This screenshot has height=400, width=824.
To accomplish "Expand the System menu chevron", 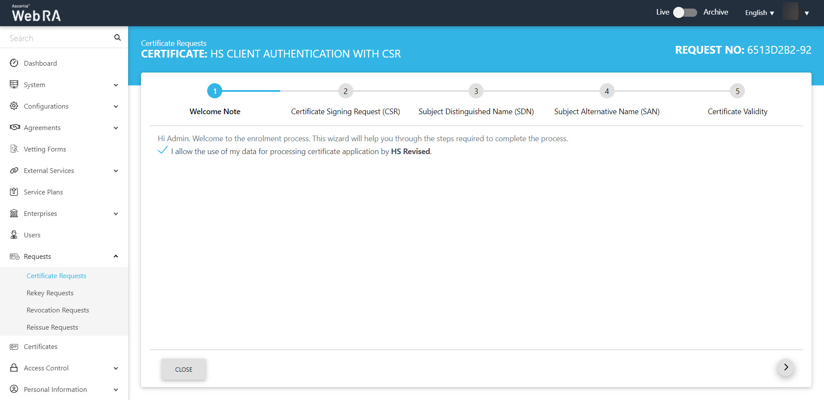I will tap(116, 85).
